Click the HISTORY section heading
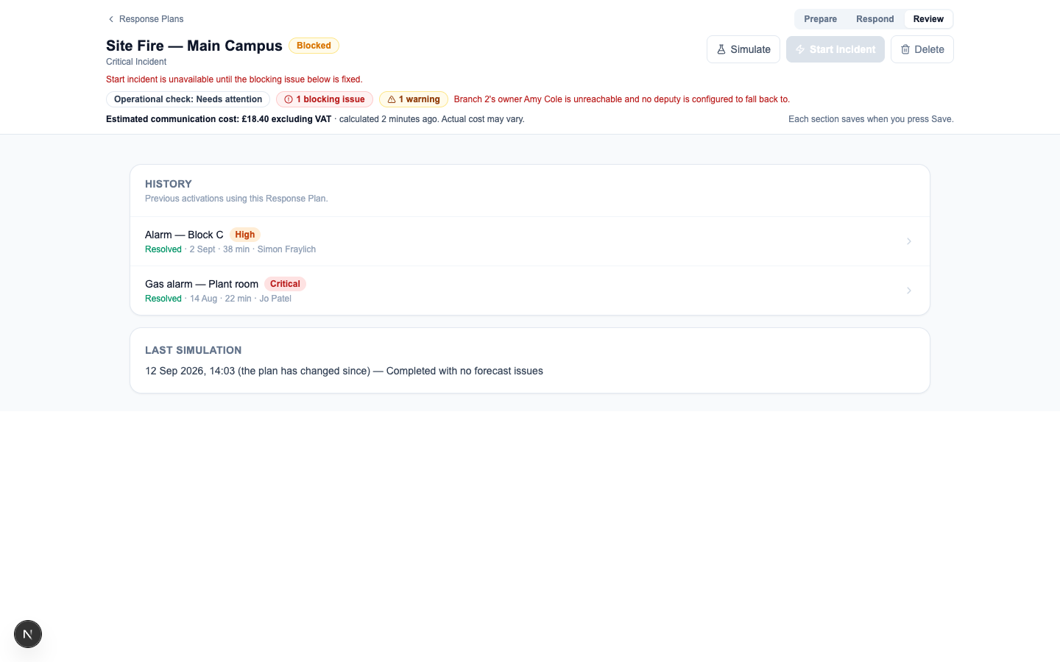Image resolution: width=1060 pixels, height=662 pixels. [169, 184]
